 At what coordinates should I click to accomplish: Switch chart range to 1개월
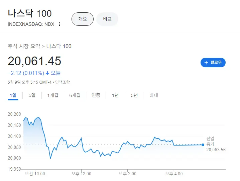(53, 95)
